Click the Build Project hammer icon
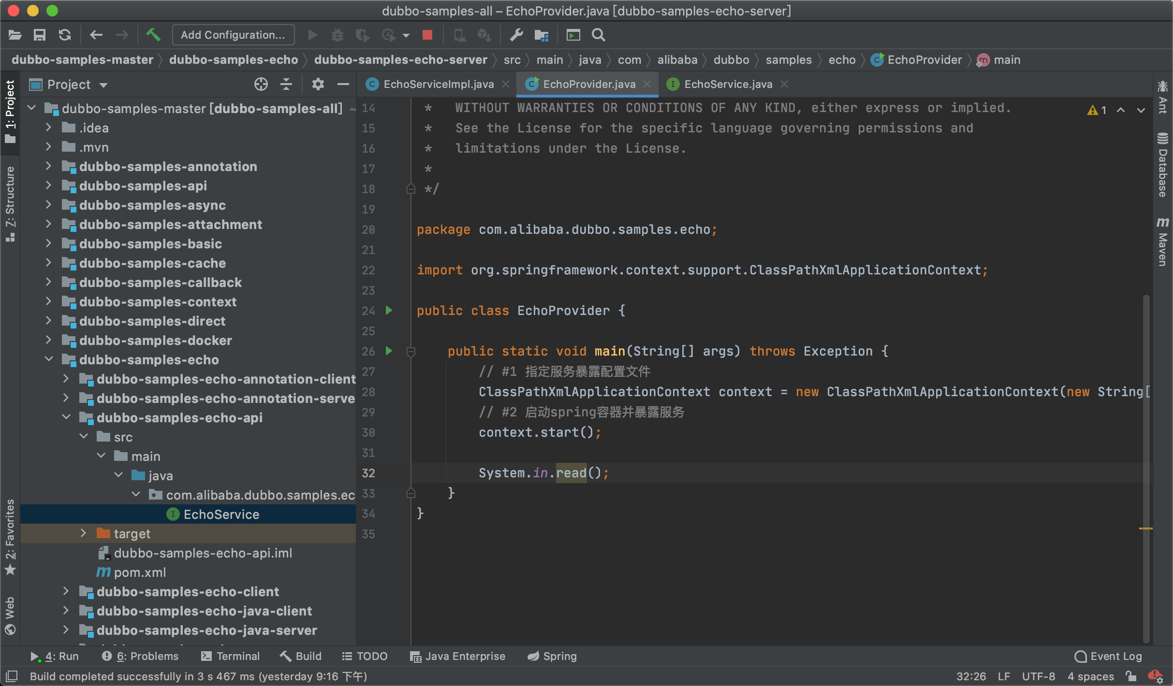Image resolution: width=1173 pixels, height=686 pixels. tap(153, 35)
